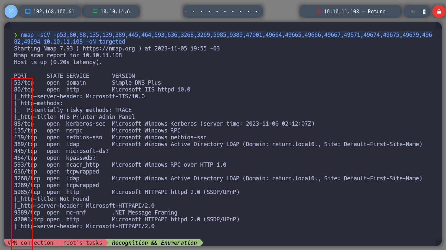Viewport: 446px width, 250px height.
Task: Click 'Microsoft Windows RPC' on the 135/tcp row
Action: pos(146,131)
